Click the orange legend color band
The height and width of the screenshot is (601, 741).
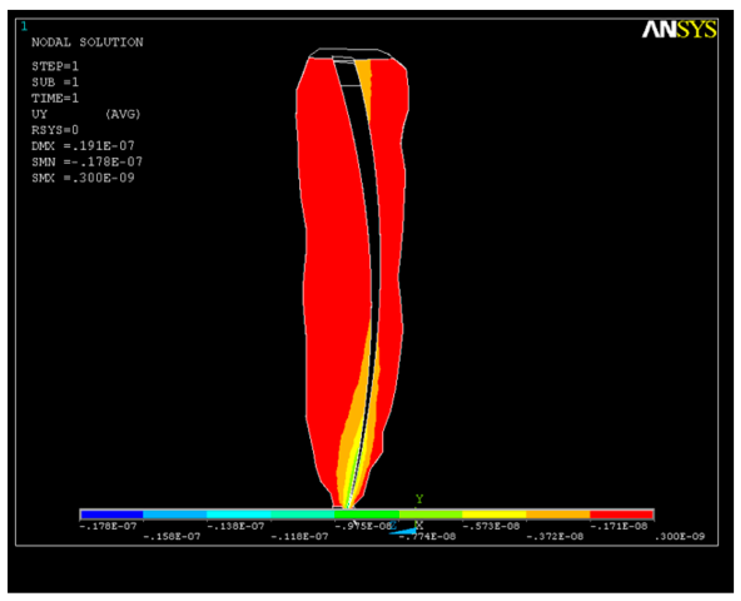pyautogui.click(x=558, y=514)
